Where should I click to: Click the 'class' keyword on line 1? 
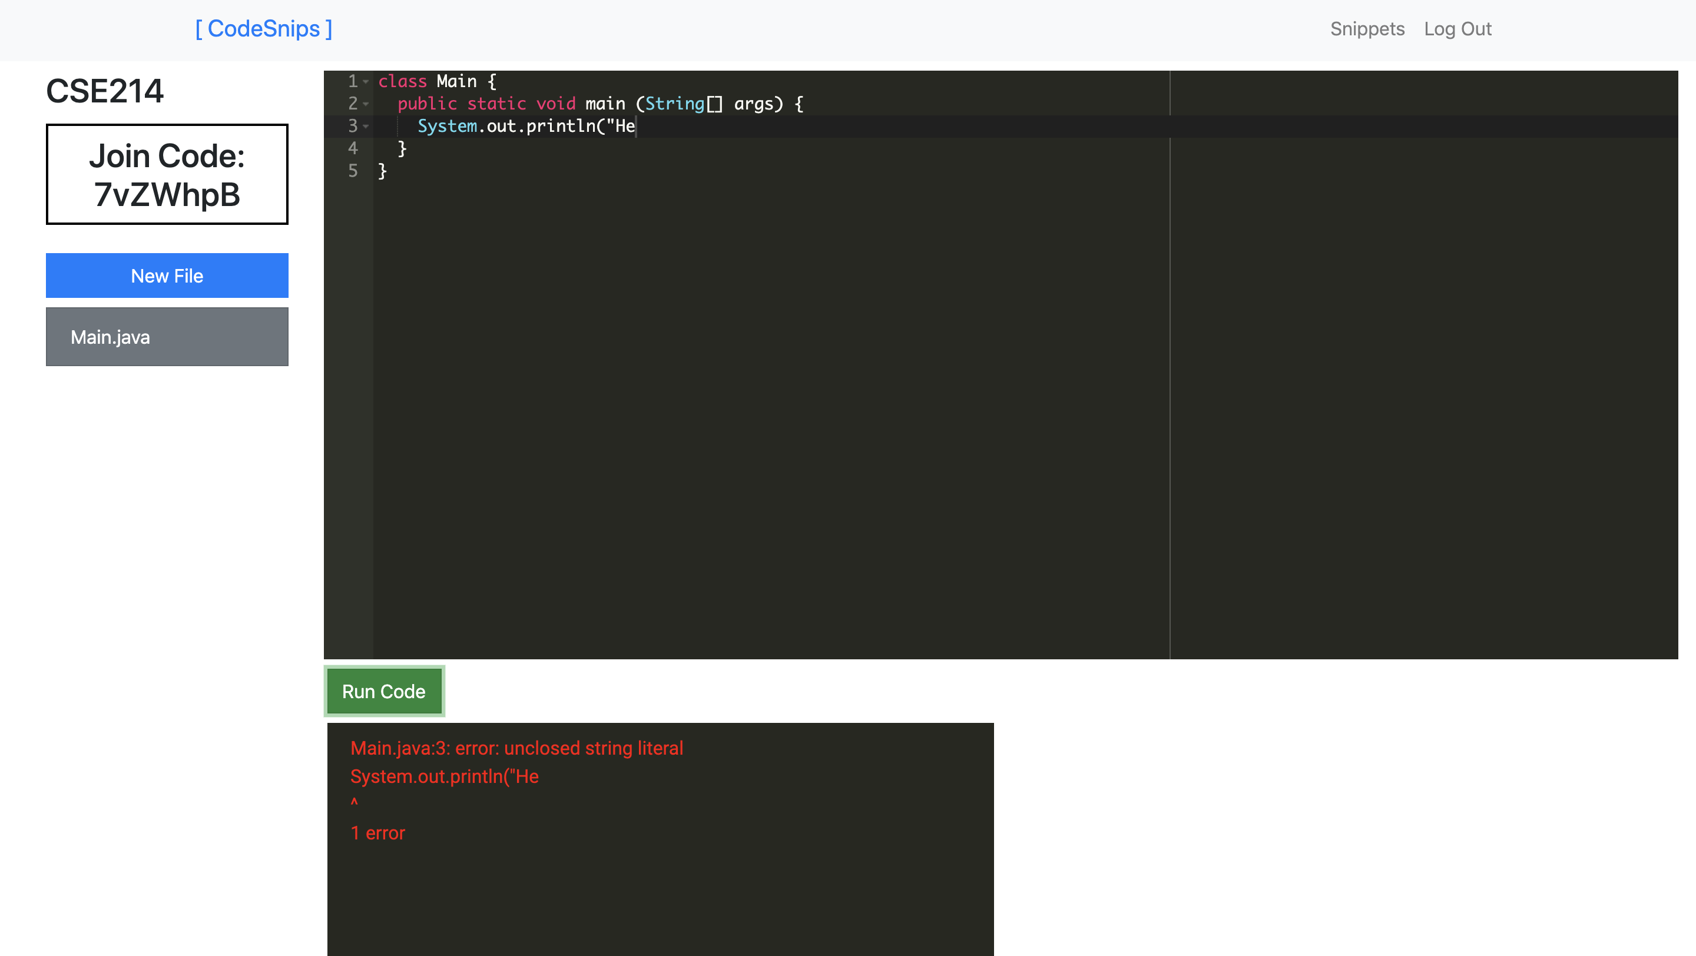click(402, 82)
